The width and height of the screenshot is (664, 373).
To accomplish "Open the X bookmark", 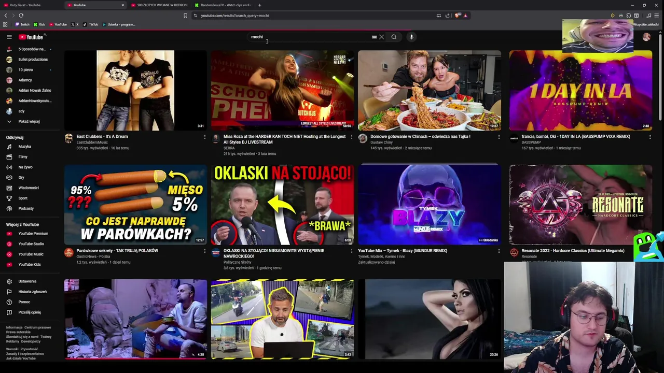I will [74, 24].
